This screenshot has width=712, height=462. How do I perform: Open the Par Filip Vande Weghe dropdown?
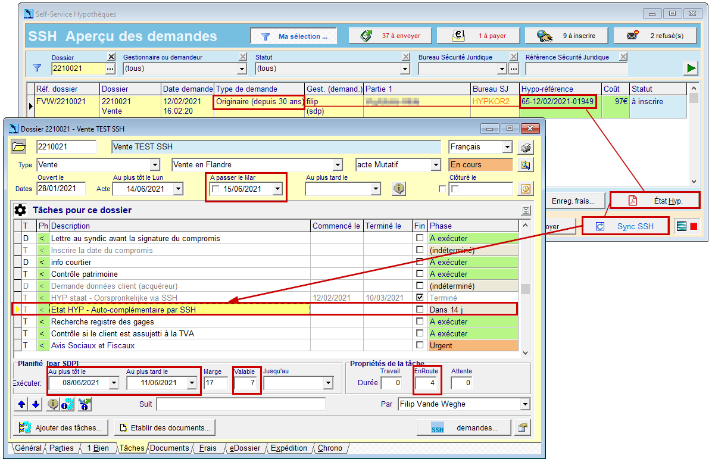[x=525, y=404]
